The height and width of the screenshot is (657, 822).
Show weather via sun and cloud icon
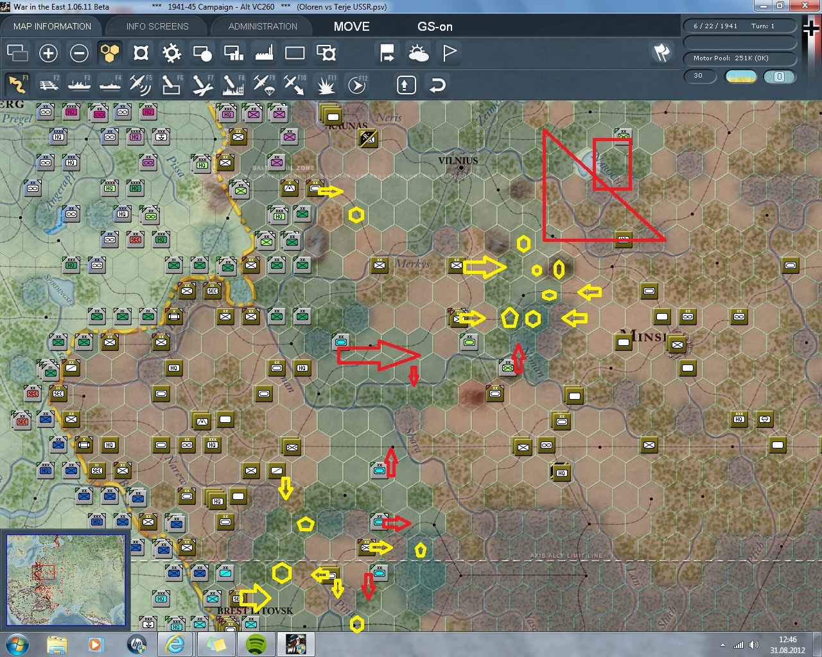pos(418,53)
